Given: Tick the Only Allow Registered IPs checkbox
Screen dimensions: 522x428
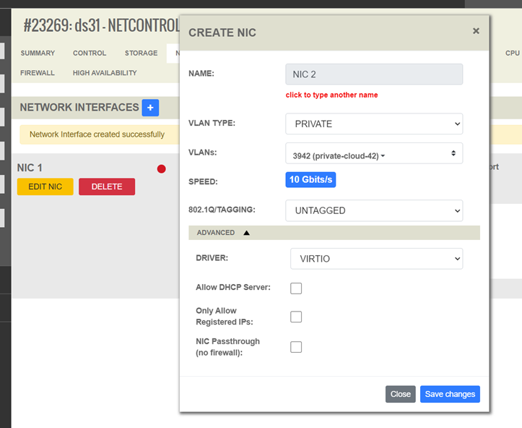Looking at the screenshot, I should pos(296,317).
